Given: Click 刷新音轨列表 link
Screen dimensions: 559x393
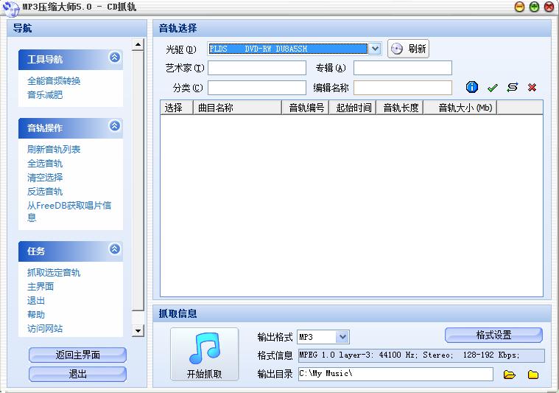Looking at the screenshot, I should coord(54,149).
